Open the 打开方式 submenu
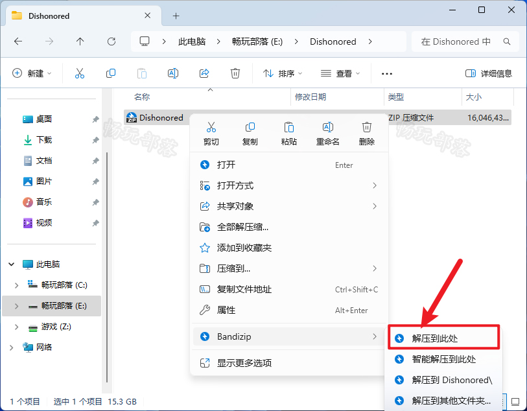Image resolution: width=527 pixels, height=411 pixels. [x=289, y=185]
